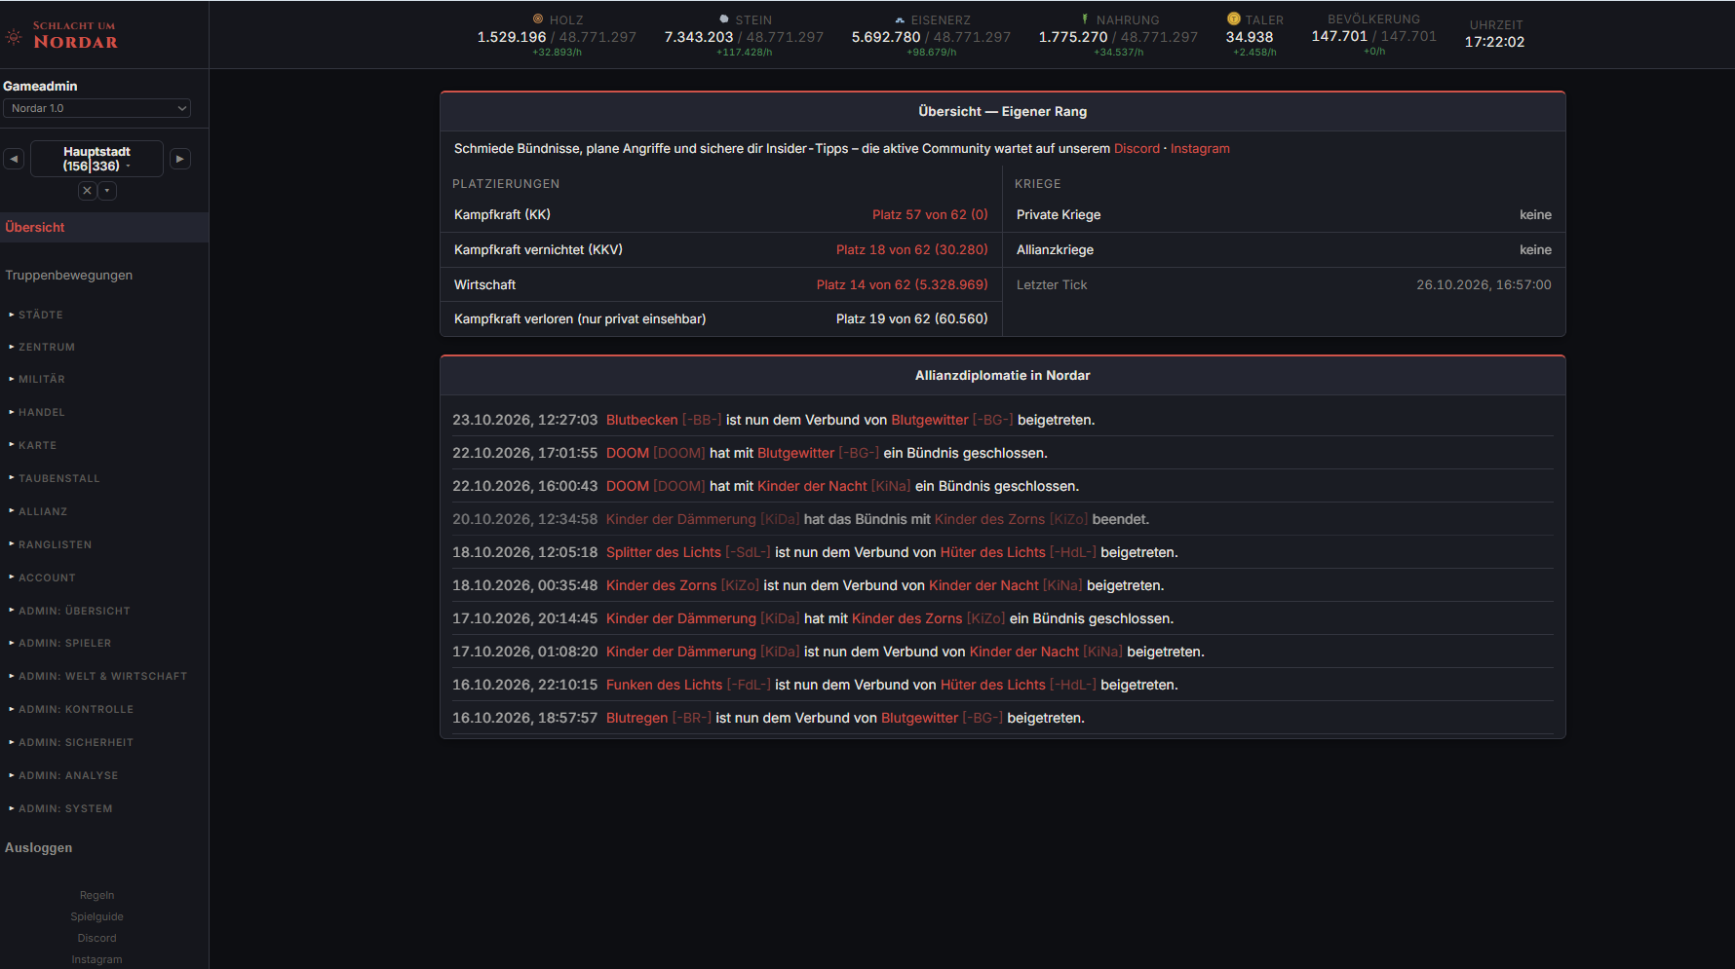
Task: Open the Instagram link in the community banner
Action: [1200, 149]
